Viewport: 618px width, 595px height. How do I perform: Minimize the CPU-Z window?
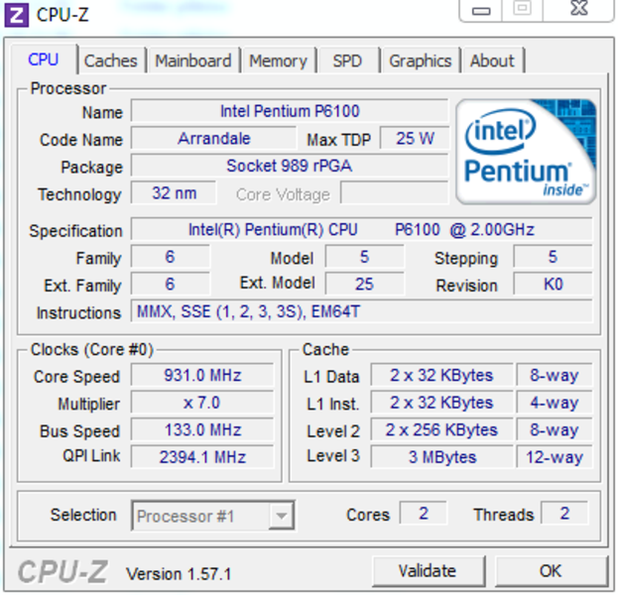(481, 11)
